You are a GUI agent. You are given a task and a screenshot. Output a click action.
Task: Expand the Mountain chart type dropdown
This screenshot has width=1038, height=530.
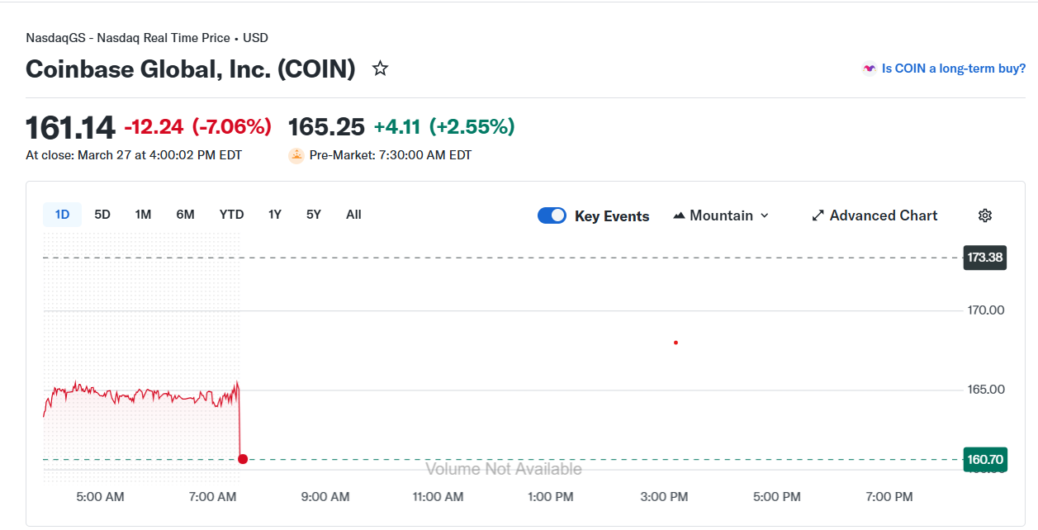(765, 215)
